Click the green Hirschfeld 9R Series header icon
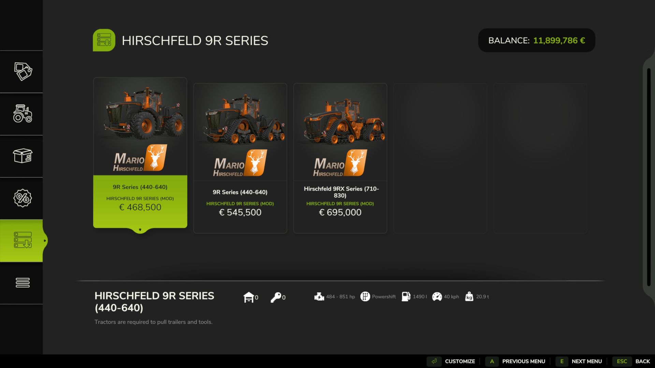 [x=104, y=40]
